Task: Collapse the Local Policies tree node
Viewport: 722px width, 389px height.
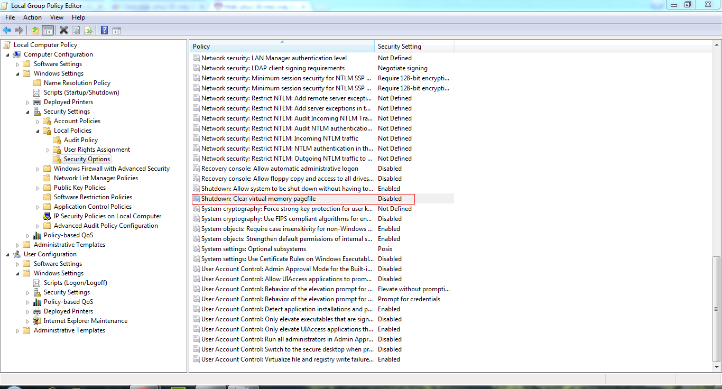Action: point(38,131)
